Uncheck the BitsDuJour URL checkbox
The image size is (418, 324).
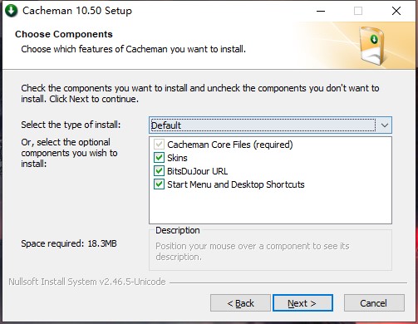click(159, 171)
